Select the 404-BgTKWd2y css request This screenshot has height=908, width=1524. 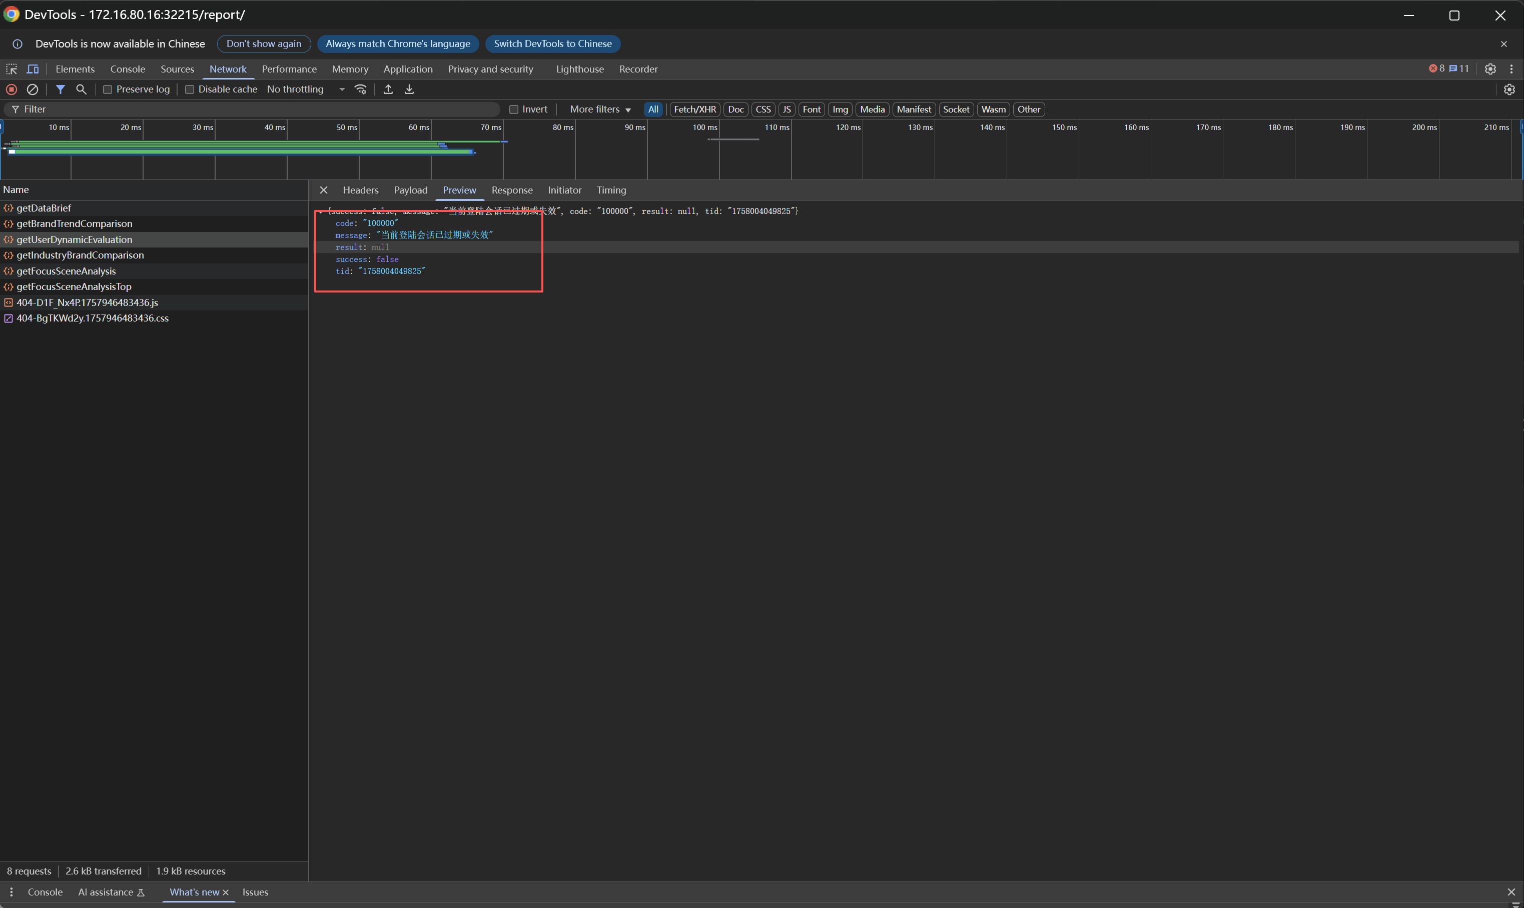[154, 318]
